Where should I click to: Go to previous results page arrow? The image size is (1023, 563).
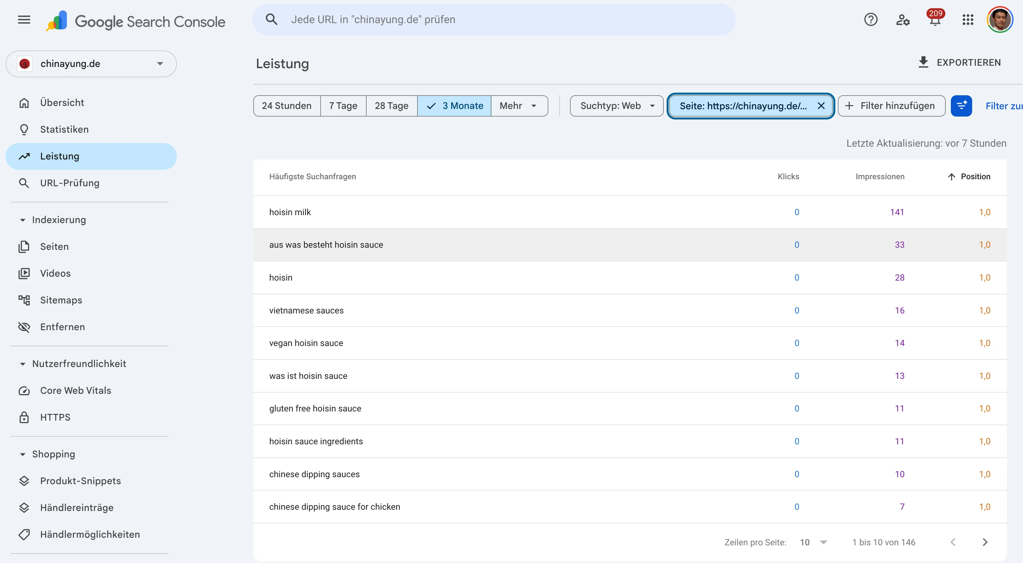pos(953,542)
